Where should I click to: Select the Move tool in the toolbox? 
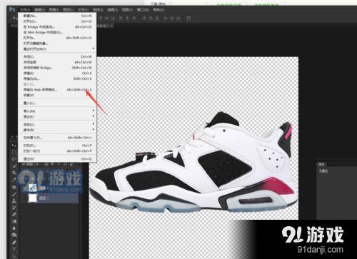pos(14,145)
